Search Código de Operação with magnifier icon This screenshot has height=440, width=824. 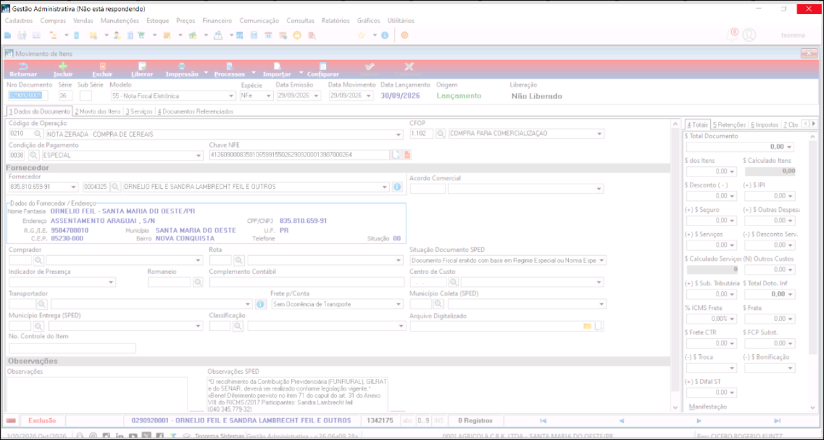click(x=38, y=134)
